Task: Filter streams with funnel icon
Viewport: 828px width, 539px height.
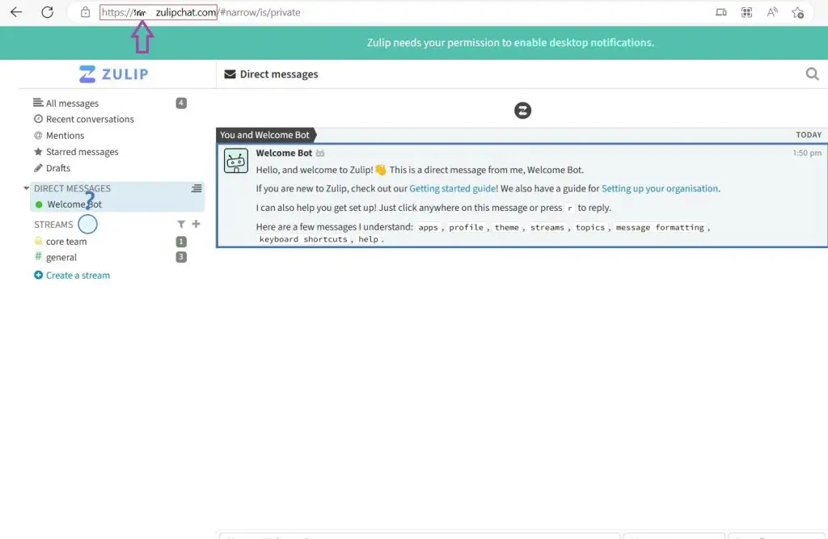Action: tap(181, 225)
